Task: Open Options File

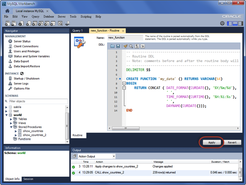Action: pos(22,88)
